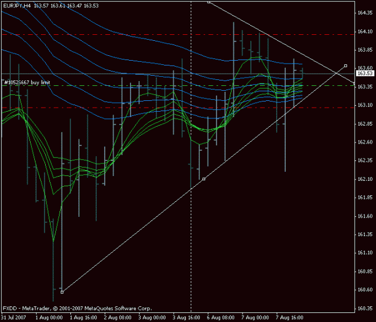Select the #10525667 buy limit order label
376x322 pixels.
(27, 82)
